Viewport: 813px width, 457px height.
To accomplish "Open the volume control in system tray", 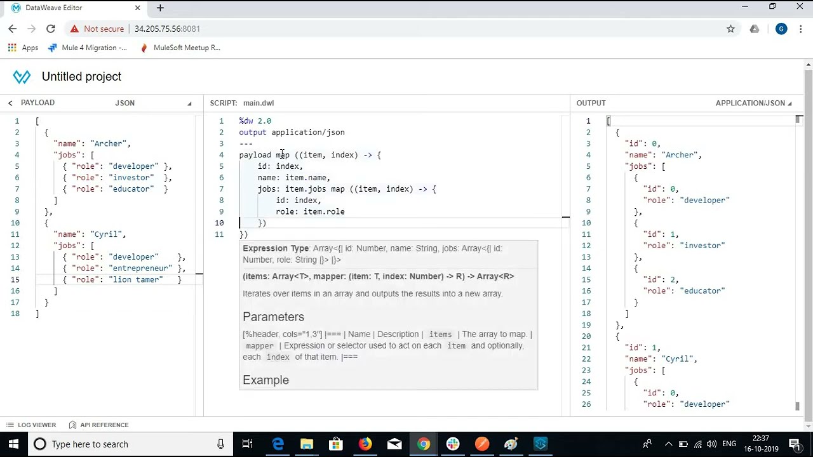I will click(712, 444).
